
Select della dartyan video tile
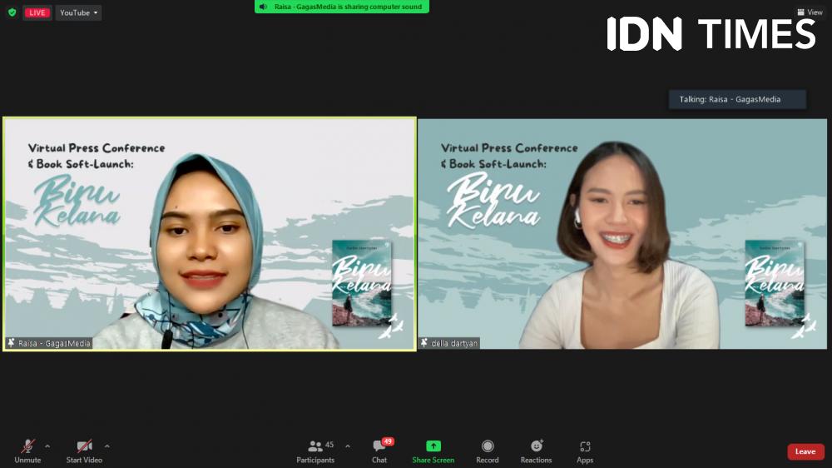pos(622,234)
